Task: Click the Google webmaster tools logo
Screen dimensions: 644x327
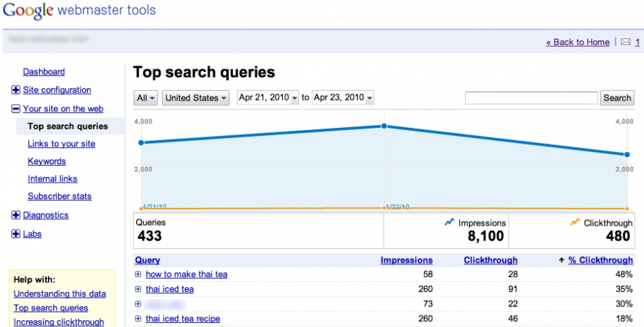Action: [x=79, y=11]
